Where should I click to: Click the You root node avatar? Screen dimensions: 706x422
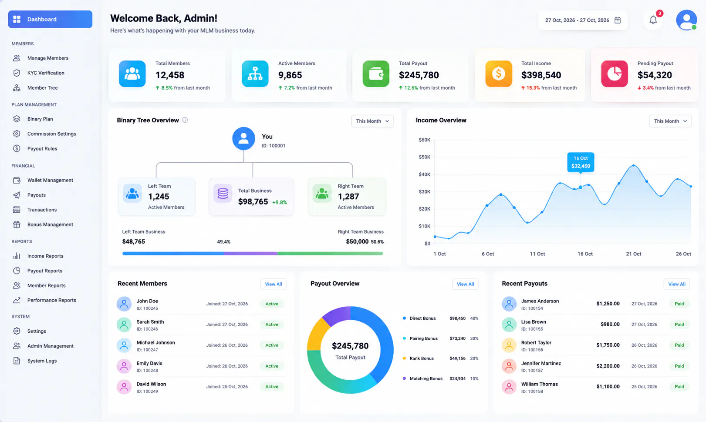(x=243, y=139)
